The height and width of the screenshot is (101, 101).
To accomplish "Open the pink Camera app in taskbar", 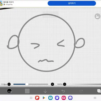I will [x=64, y=98].
